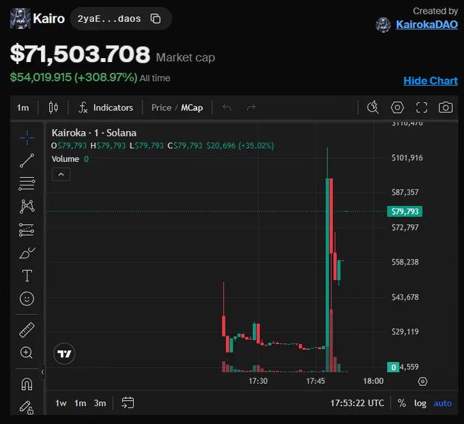Take a chart snapshot with camera icon
This screenshot has height=424, width=464.
pos(446,107)
